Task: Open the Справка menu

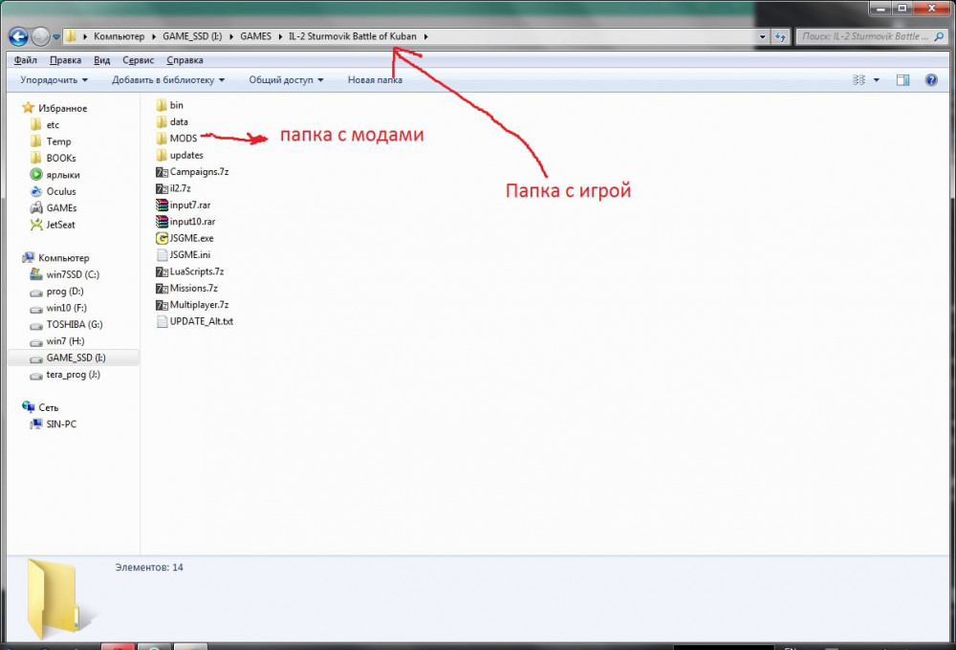Action: (185, 60)
